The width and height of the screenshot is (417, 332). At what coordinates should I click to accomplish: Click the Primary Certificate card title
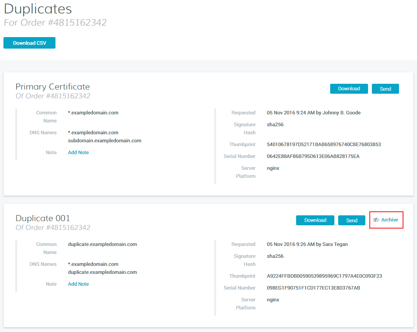click(52, 86)
